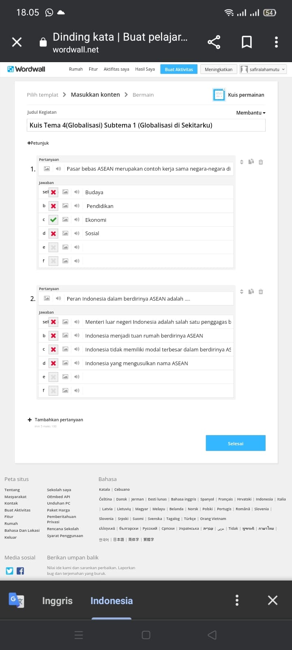
Task: Delete question 2 with trash icon
Action: tap(261, 291)
